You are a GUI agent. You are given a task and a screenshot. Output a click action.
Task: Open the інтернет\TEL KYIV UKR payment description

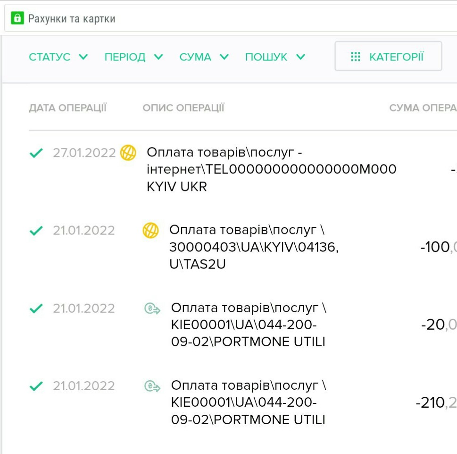coord(271,169)
